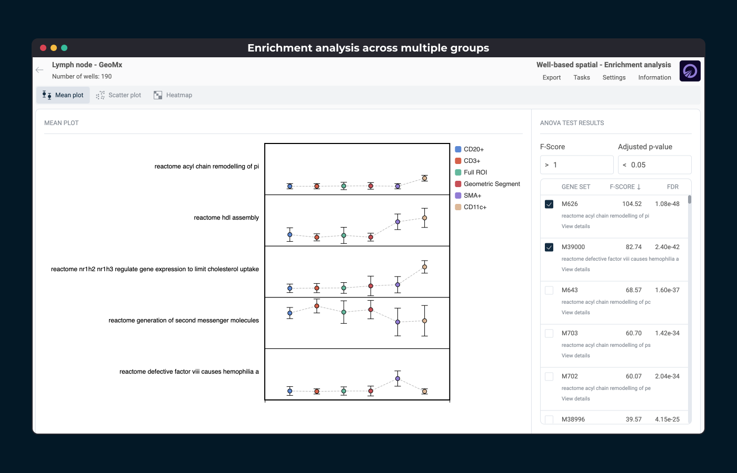Open the purple app logo icon

pyautogui.click(x=690, y=71)
